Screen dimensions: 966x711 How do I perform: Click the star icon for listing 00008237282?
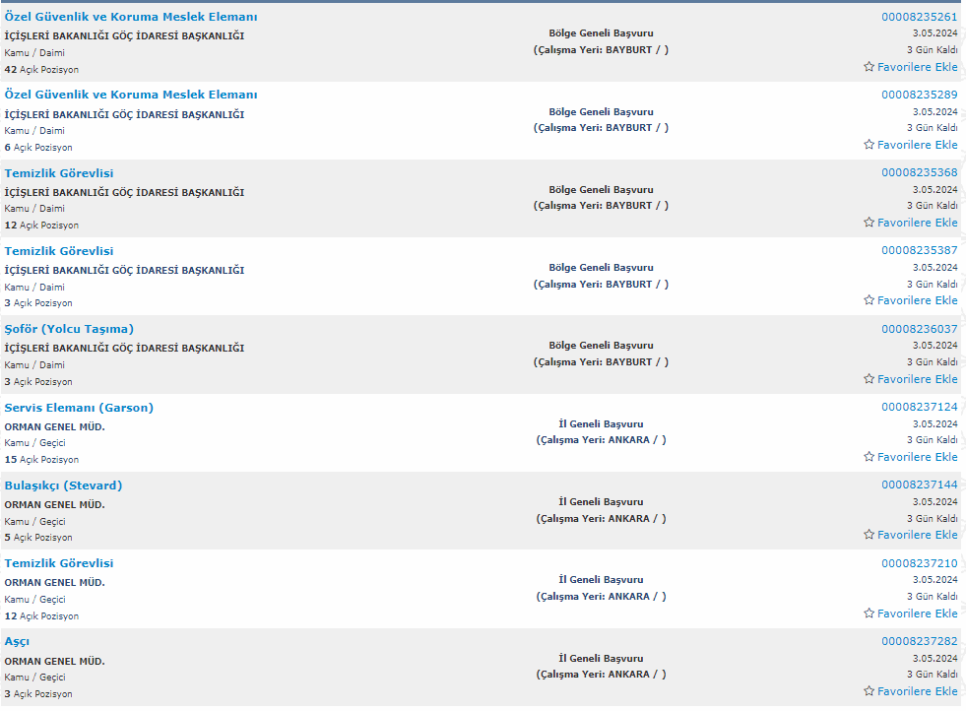pyautogui.click(x=869, y=690)
